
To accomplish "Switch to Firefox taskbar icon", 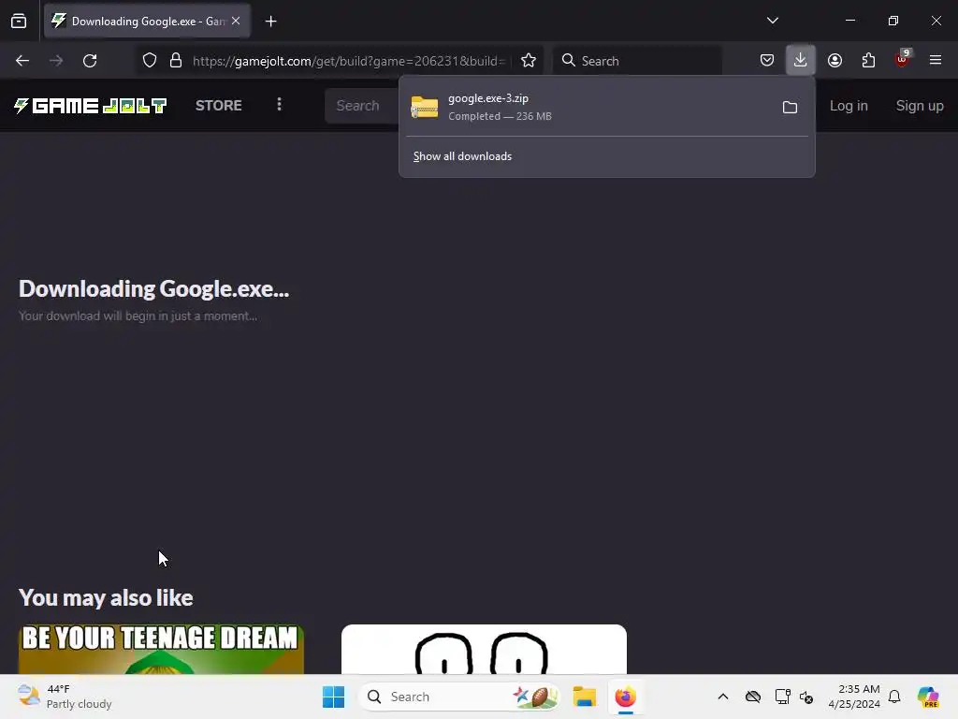I will (626, 697).
